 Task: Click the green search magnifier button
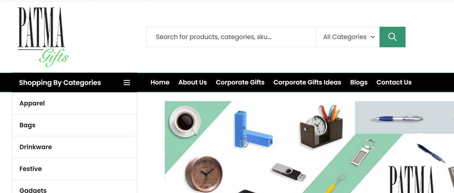coord(392,37)
